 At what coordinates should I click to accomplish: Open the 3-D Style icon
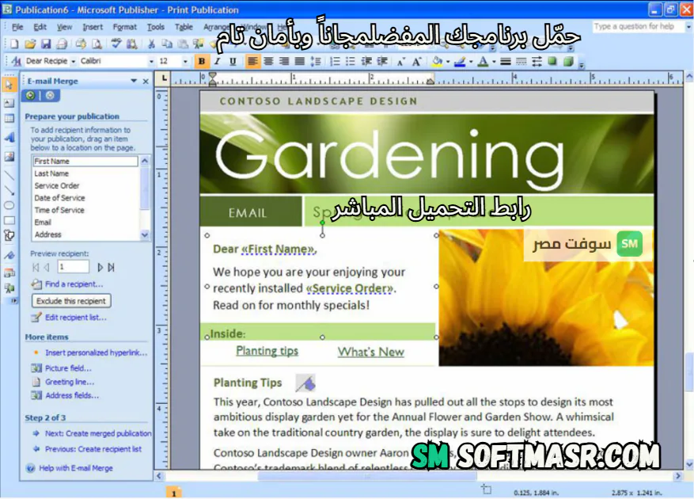568,61
